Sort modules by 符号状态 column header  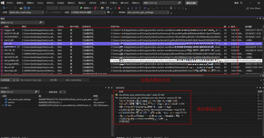(x=87, y=26)
